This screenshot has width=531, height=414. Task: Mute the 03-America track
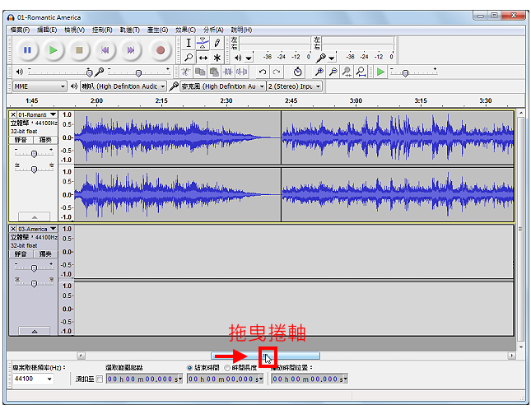click(x=21, y=254)
